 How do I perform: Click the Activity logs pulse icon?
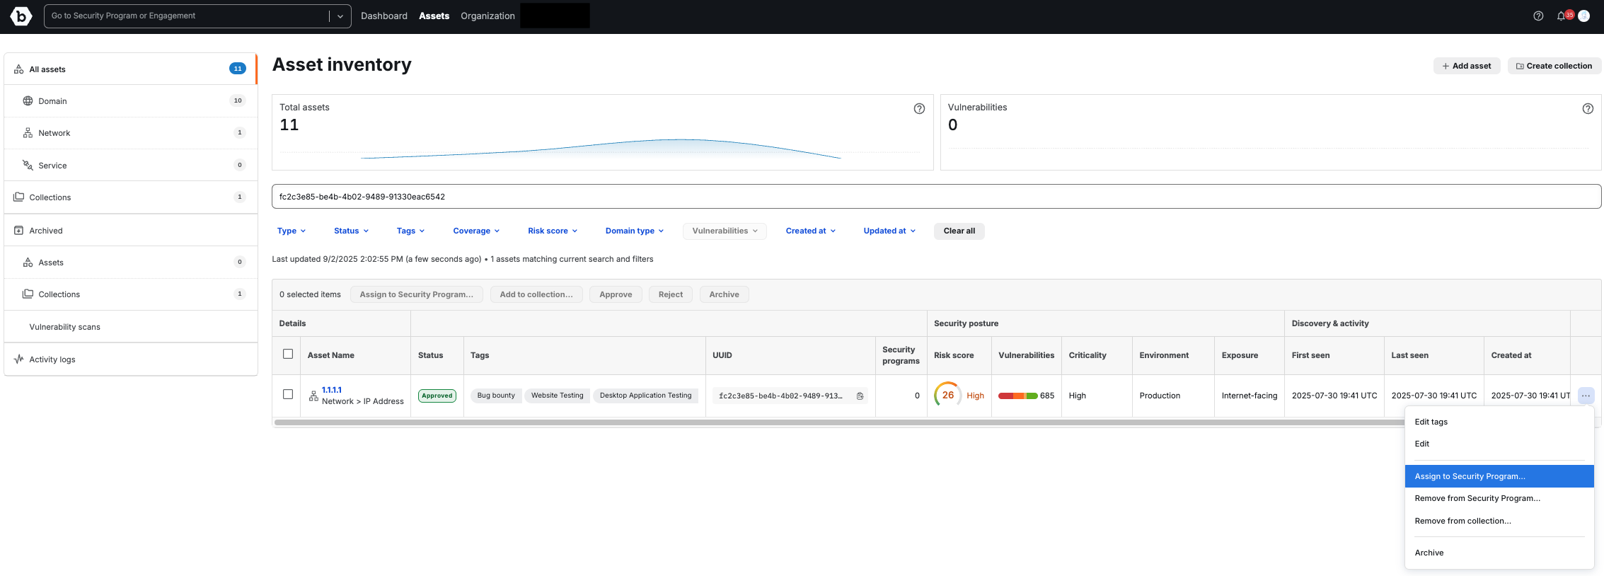click(x=19, y=359)
